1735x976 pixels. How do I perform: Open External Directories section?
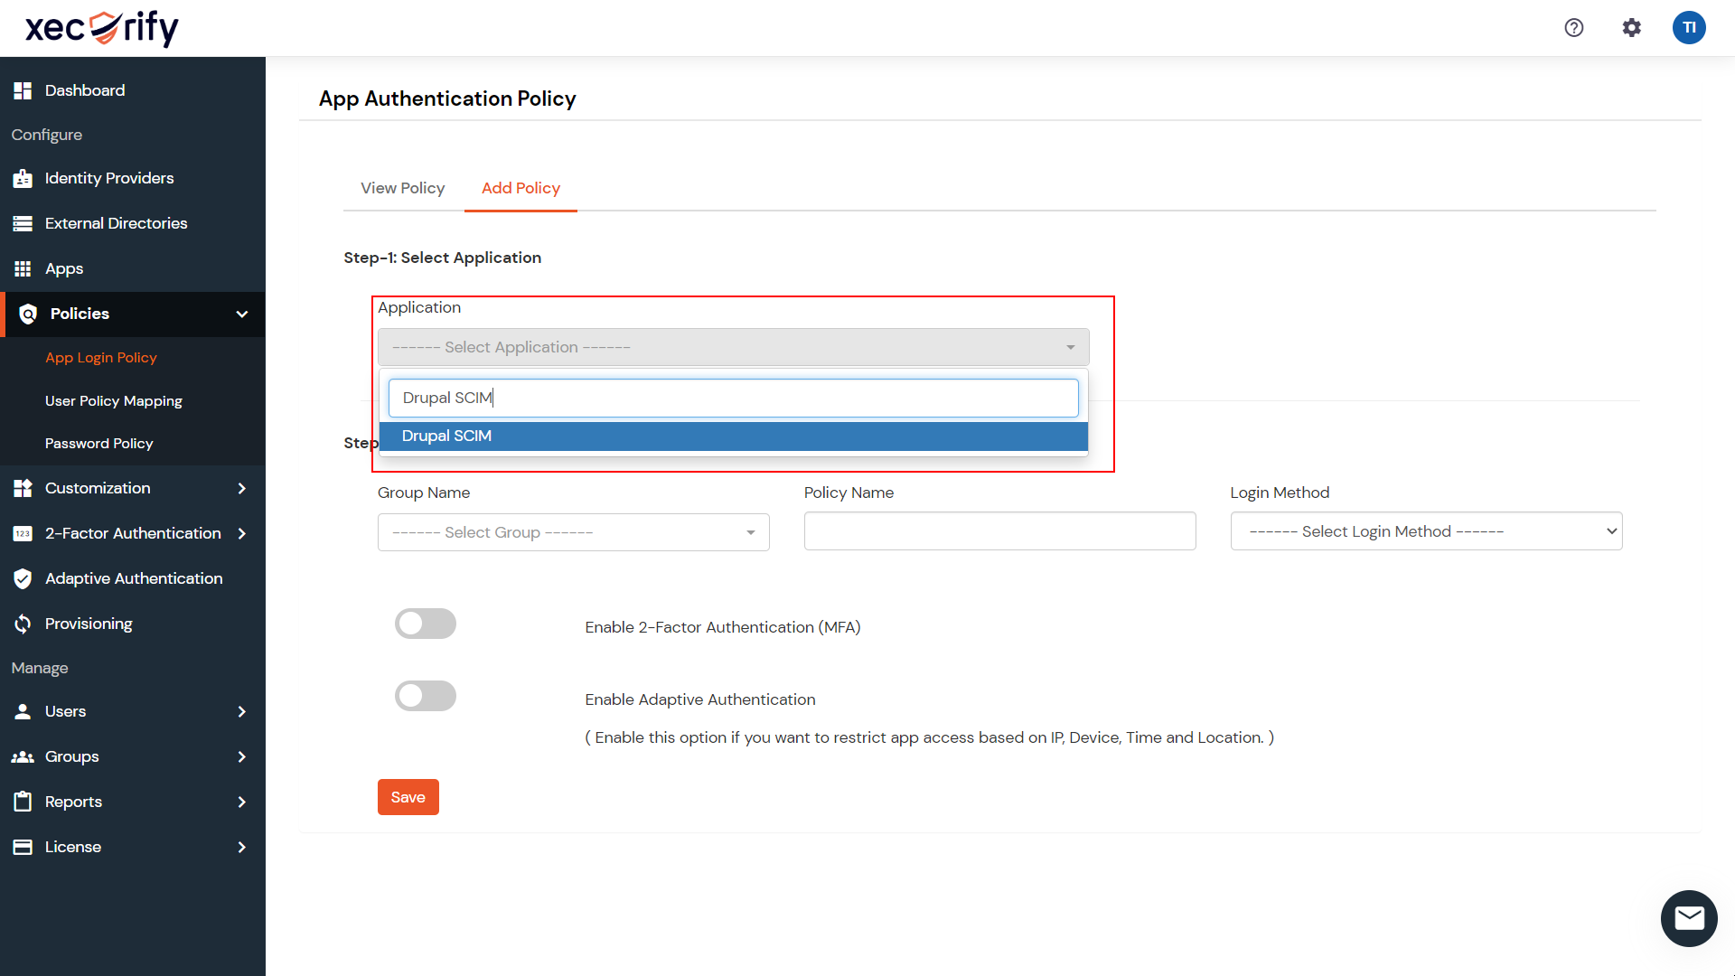tap(116, 223)
